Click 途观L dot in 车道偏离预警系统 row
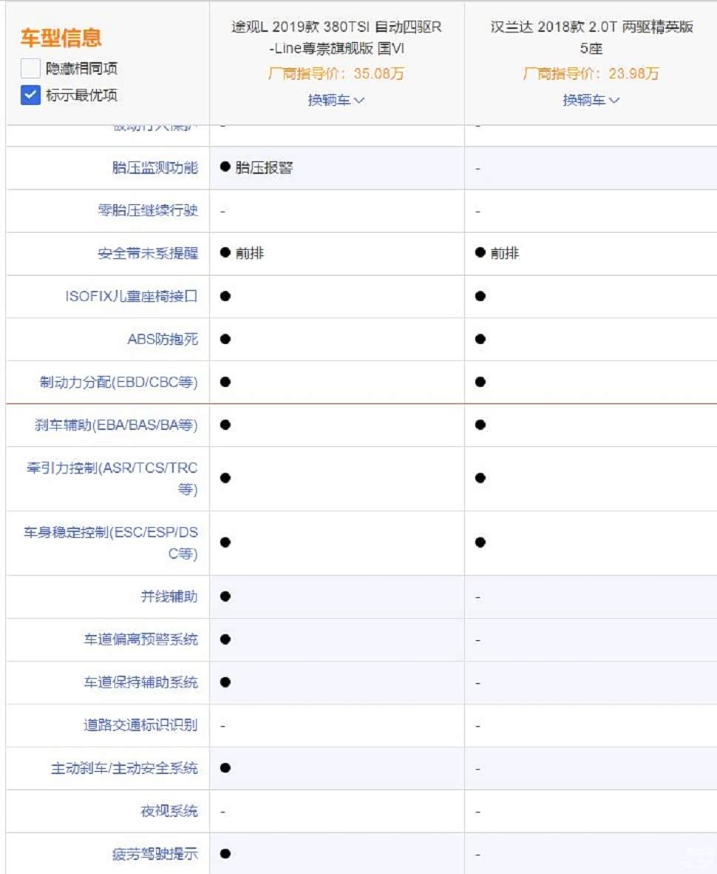 tap(225, 639)
